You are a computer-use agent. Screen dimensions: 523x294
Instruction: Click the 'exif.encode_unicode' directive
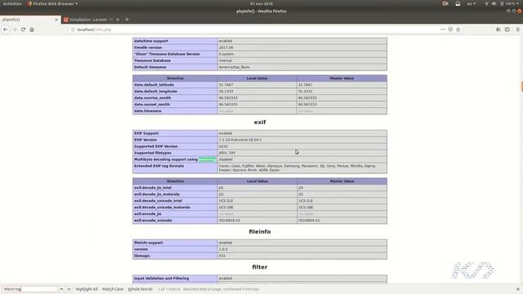click(x=153, y=220)
